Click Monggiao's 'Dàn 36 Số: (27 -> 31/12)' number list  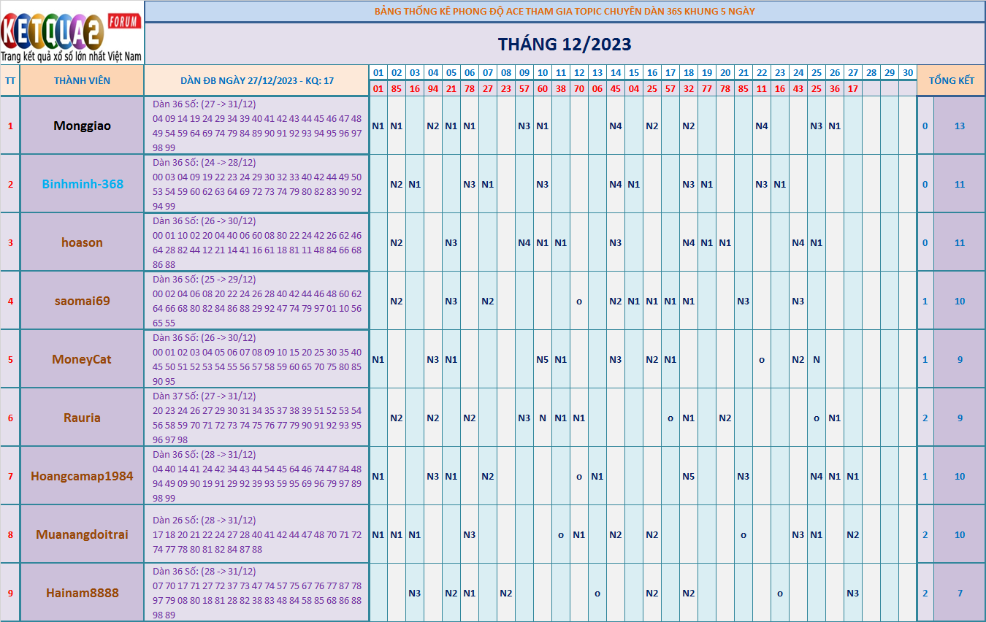click(x=256, y=126)
